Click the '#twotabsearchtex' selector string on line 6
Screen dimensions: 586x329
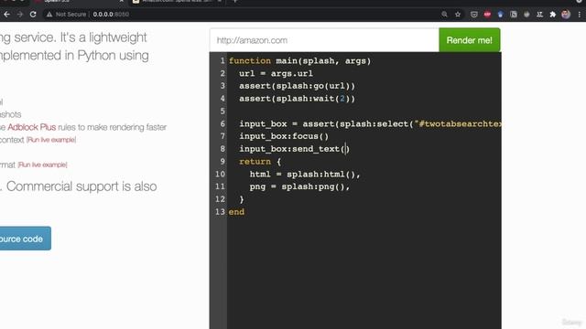[458, 124]
